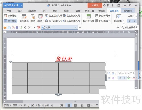The width and height of the screenshot is (142, 110).
Task: Open the WPS 文字 application menu arrow
Action: [x=21, y=5]
